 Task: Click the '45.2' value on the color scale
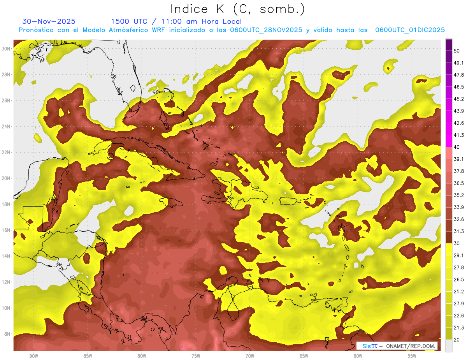[x=459, y=99]
